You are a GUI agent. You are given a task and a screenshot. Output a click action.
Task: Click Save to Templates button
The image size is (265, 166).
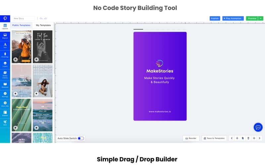(214, 138)
